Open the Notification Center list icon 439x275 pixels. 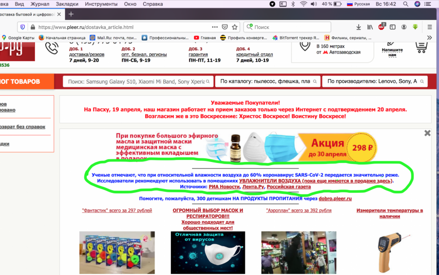(x=428, y=4)
